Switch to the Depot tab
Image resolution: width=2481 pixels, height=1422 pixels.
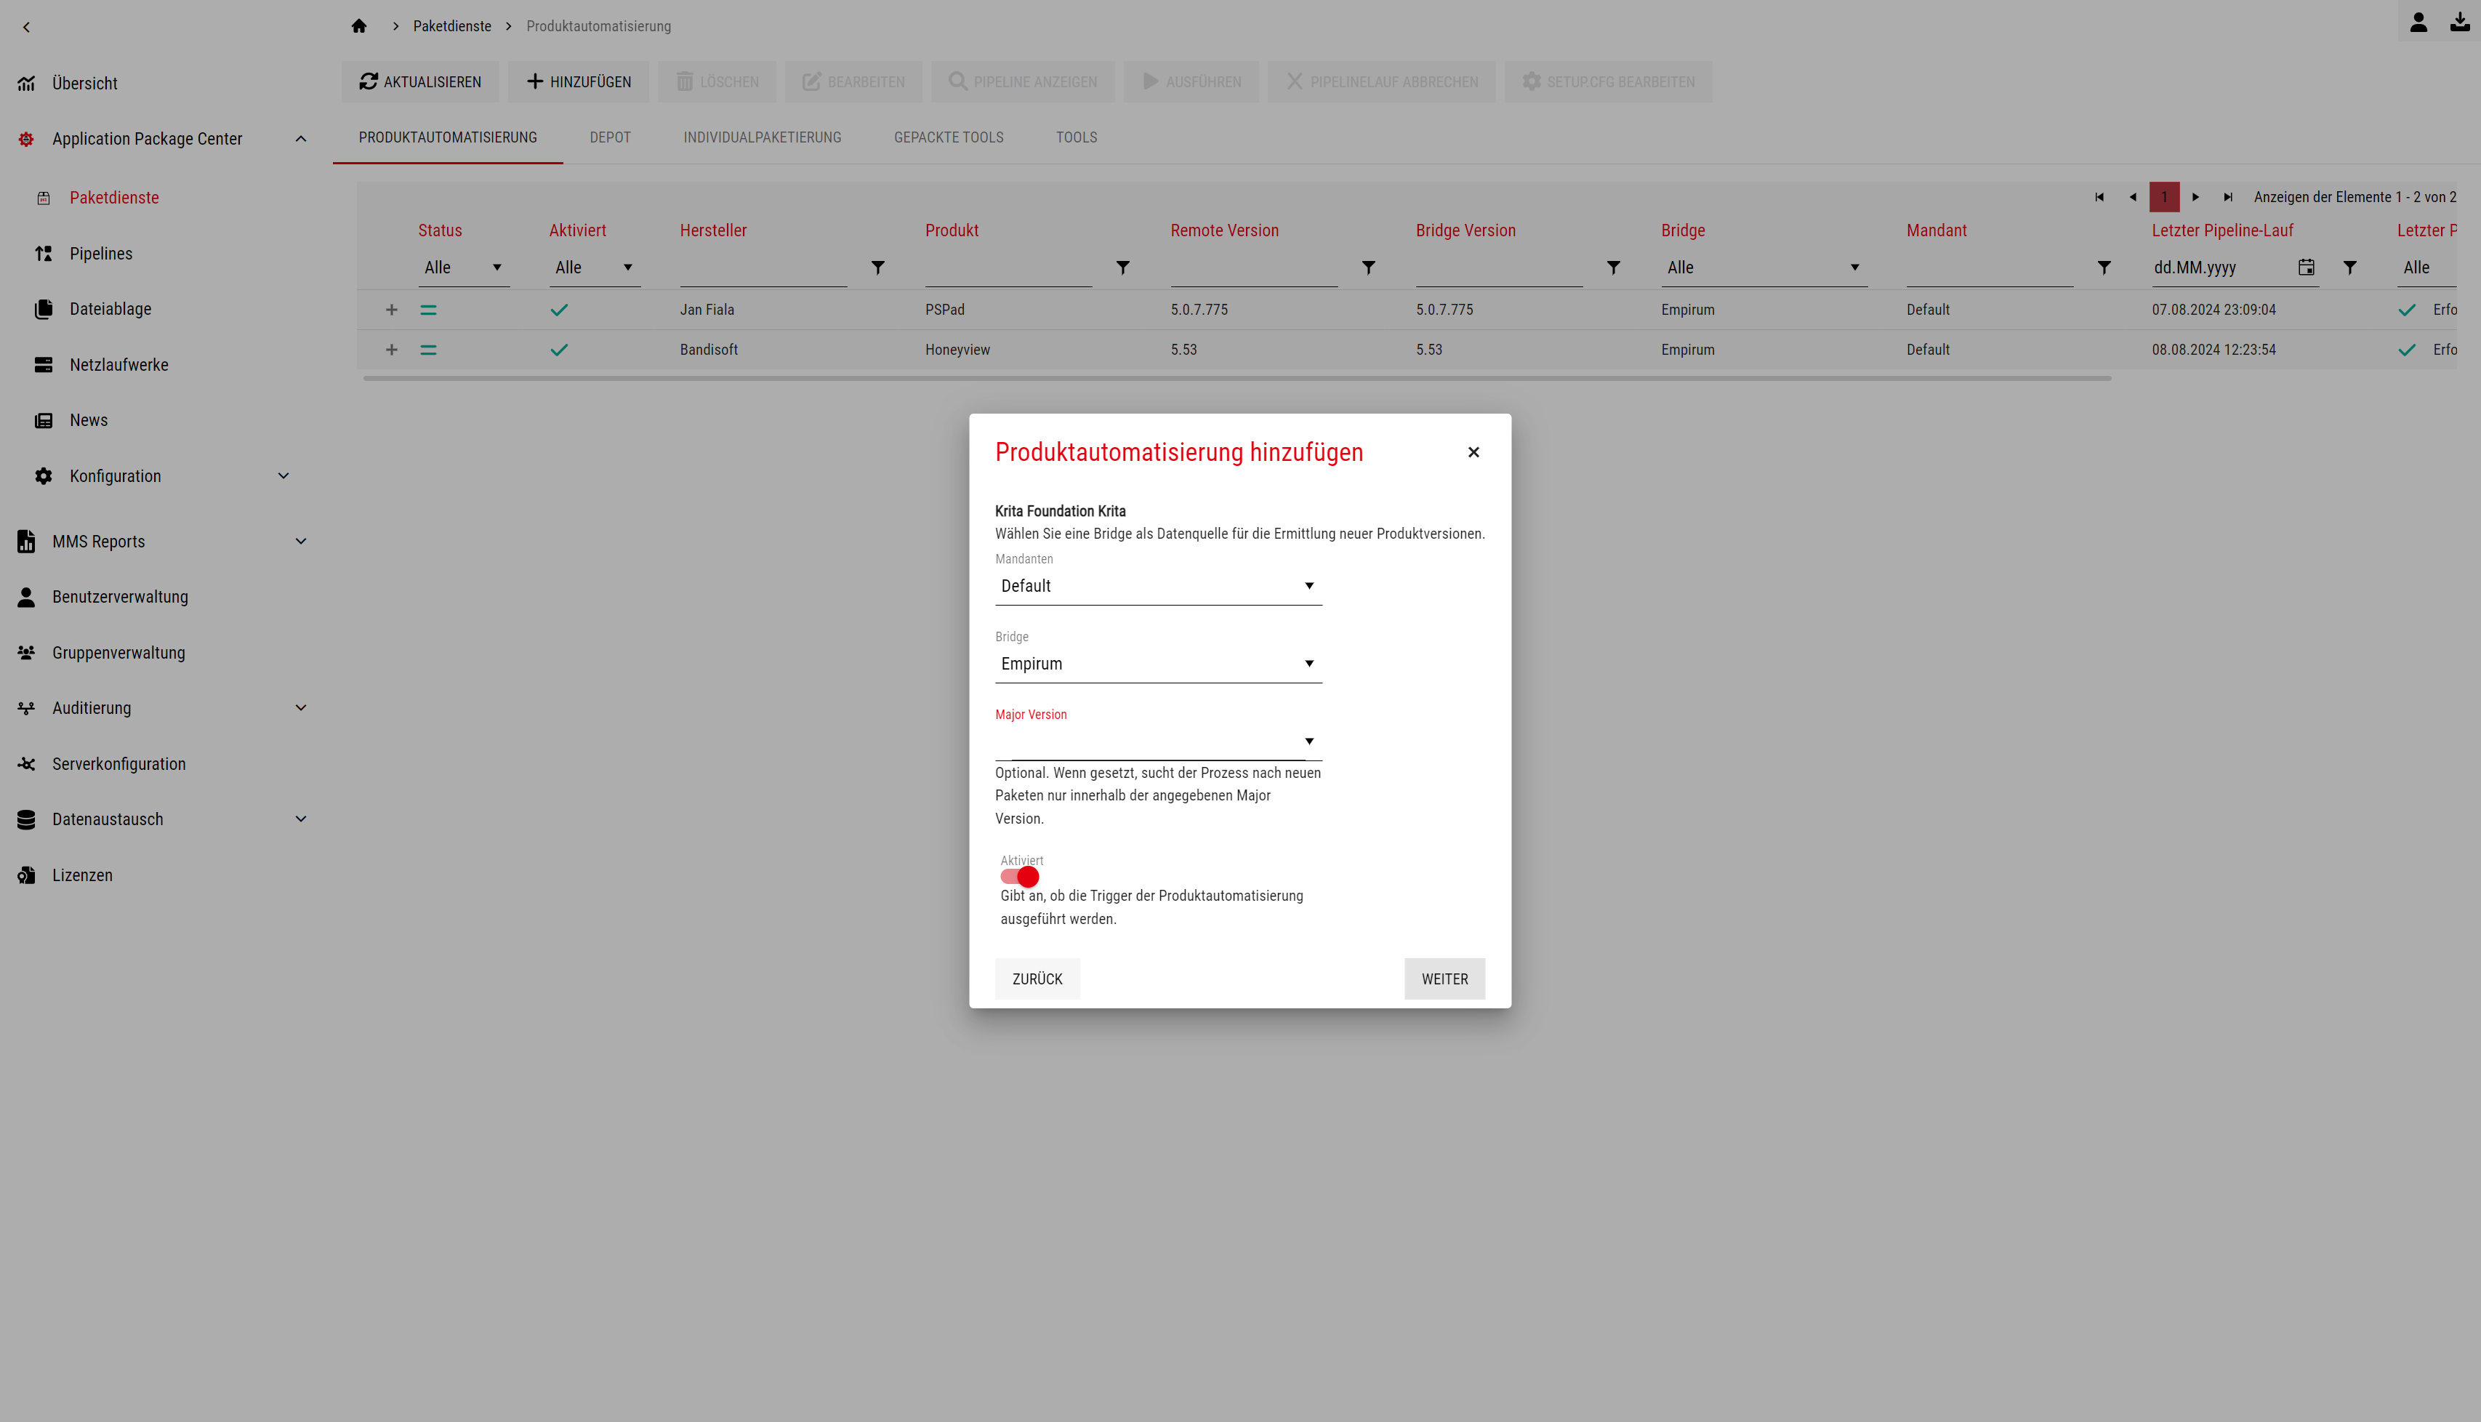(610, 137)
